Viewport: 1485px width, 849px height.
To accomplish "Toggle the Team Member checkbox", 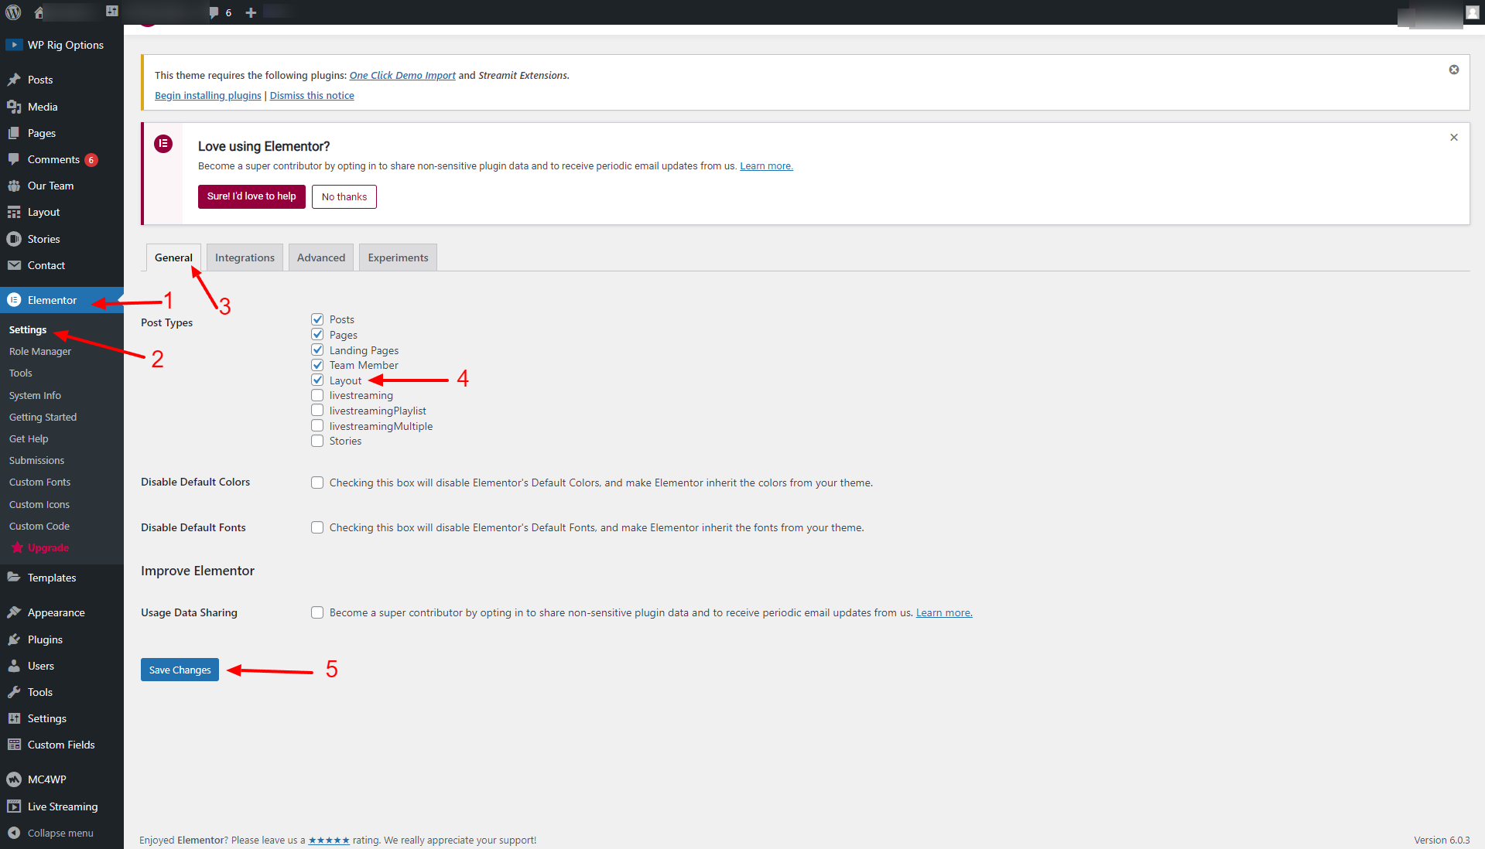I will point(317,365).
